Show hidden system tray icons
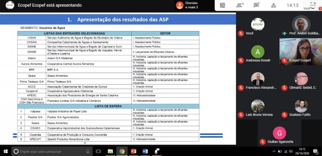Image resolution: width=322 pixels, height=156 pixels. [274, 151]
